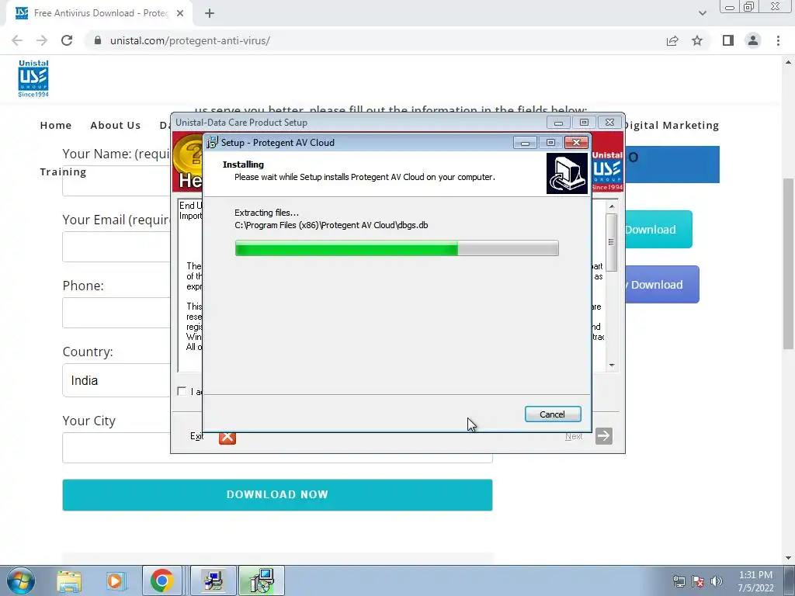Bookmark this page with the star icon
Image resolution: width=795 pixels, height=596 pixels.
tap(697, 40)
